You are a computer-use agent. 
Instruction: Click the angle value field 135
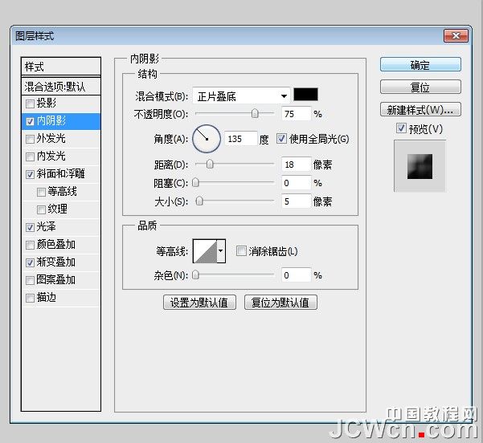coord(240,139)
